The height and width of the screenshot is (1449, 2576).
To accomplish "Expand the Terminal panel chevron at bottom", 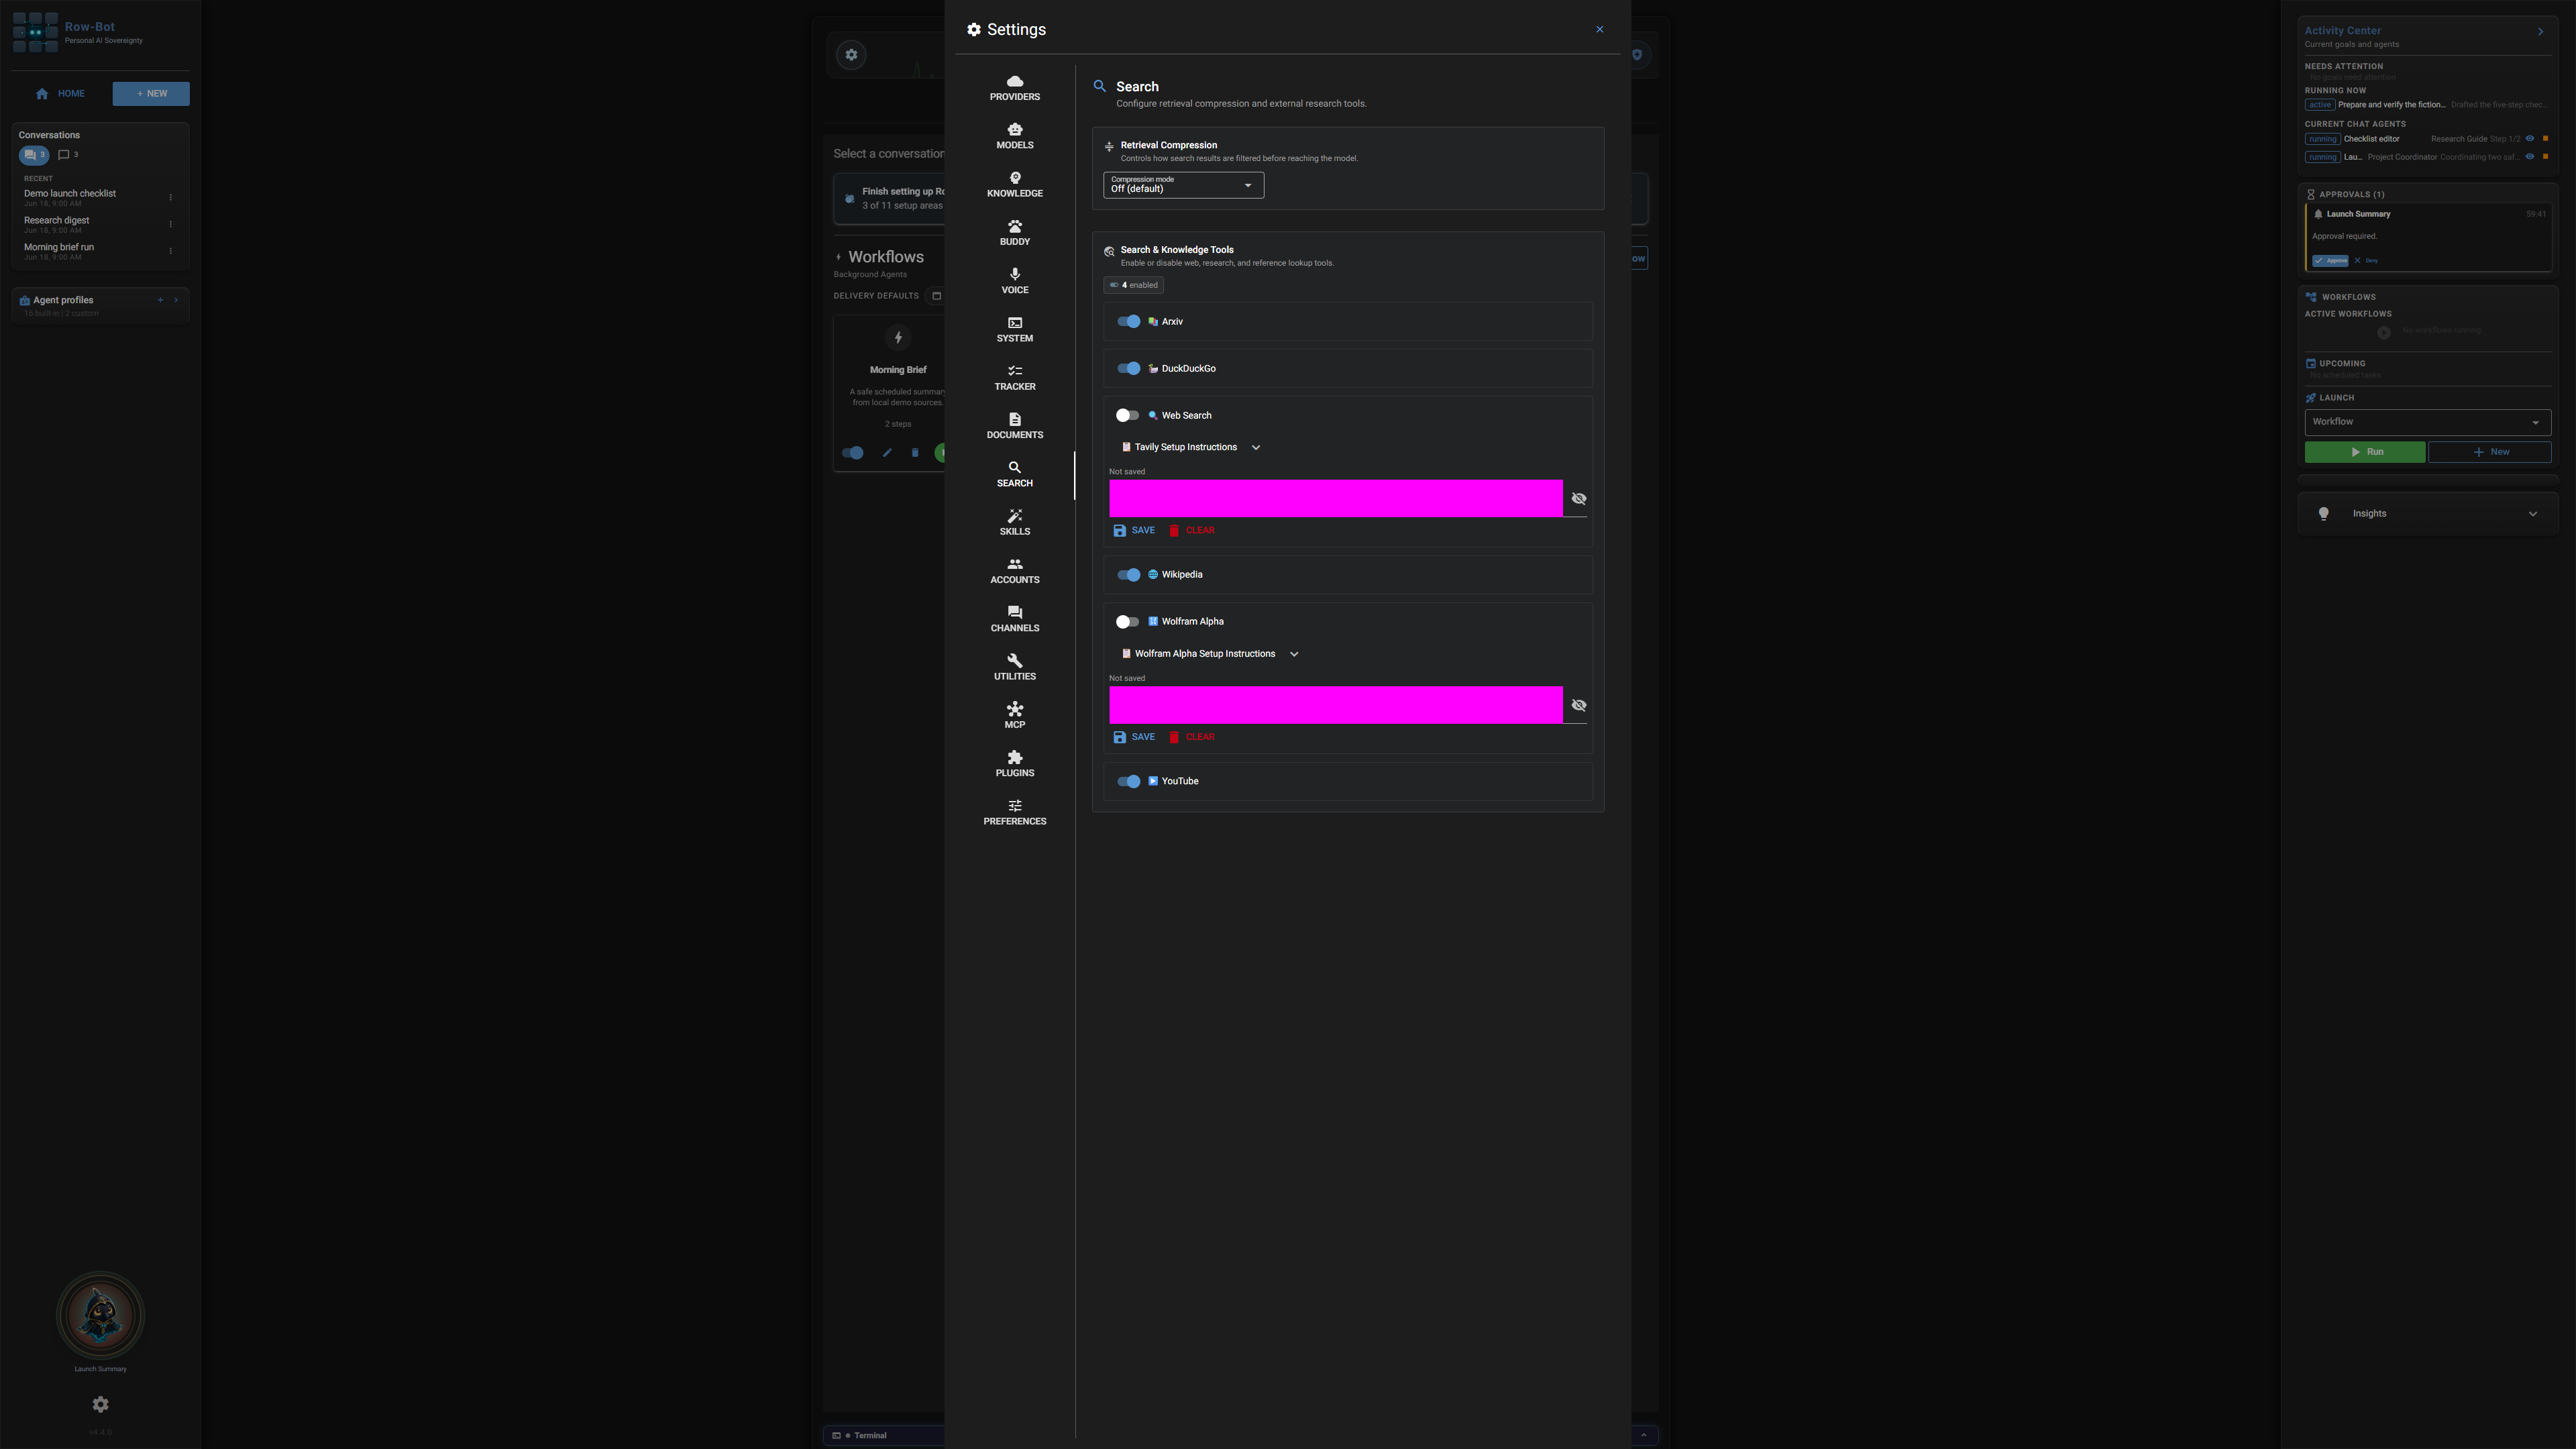I will tap(1643, 1435).
